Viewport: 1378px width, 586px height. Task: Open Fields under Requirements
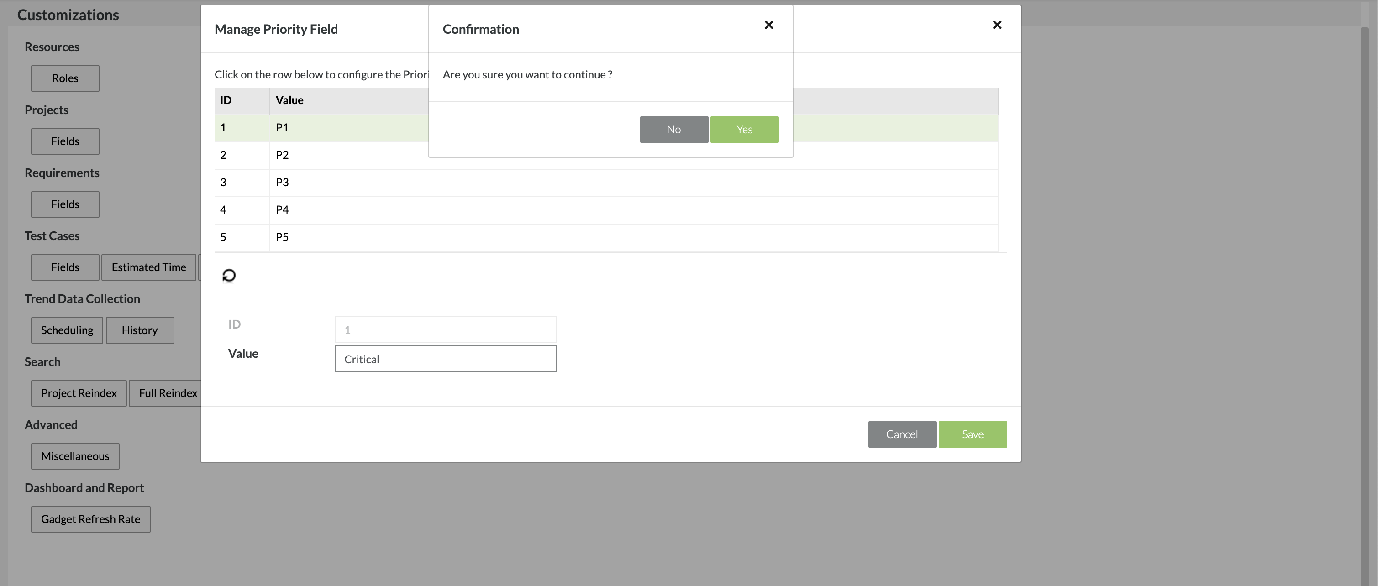pyautogui.click(x=65, y=204)
